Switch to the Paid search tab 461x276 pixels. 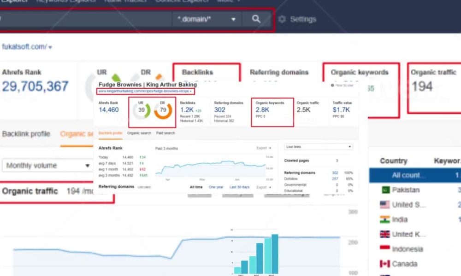[x=165, y=133]
